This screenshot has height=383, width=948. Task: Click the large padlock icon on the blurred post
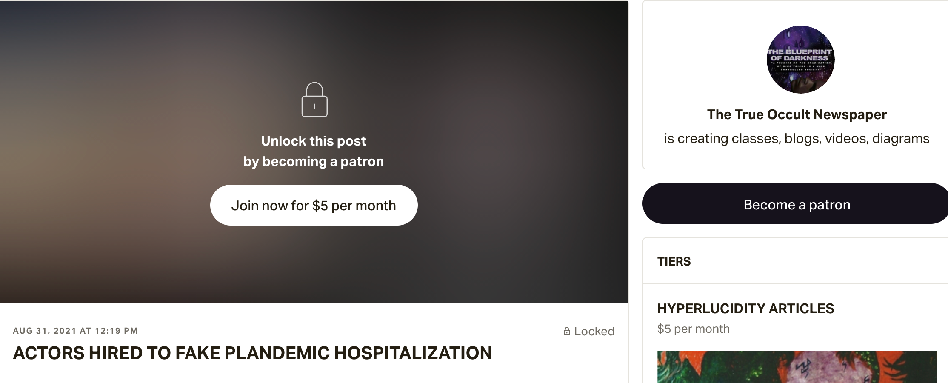(314, 100)
